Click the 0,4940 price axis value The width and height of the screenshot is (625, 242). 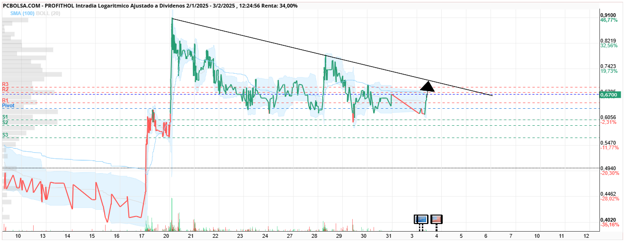[608, 168]
